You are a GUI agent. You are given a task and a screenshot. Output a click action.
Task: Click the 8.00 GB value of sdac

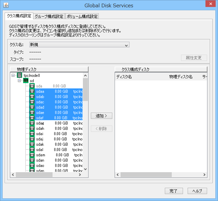61,102
